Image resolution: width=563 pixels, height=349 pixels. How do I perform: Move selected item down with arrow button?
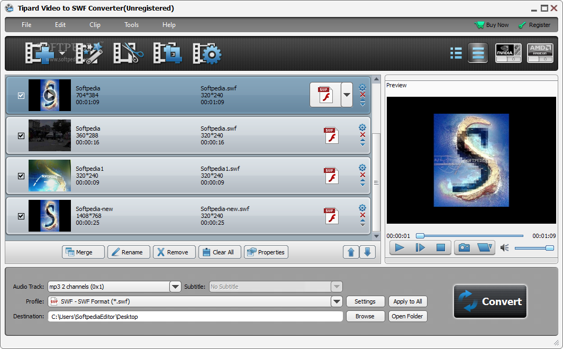[x=367, y=252]
